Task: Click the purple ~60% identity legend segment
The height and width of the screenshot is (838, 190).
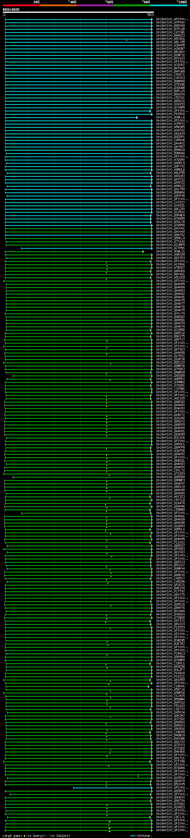Action: (x=95, y=5)
